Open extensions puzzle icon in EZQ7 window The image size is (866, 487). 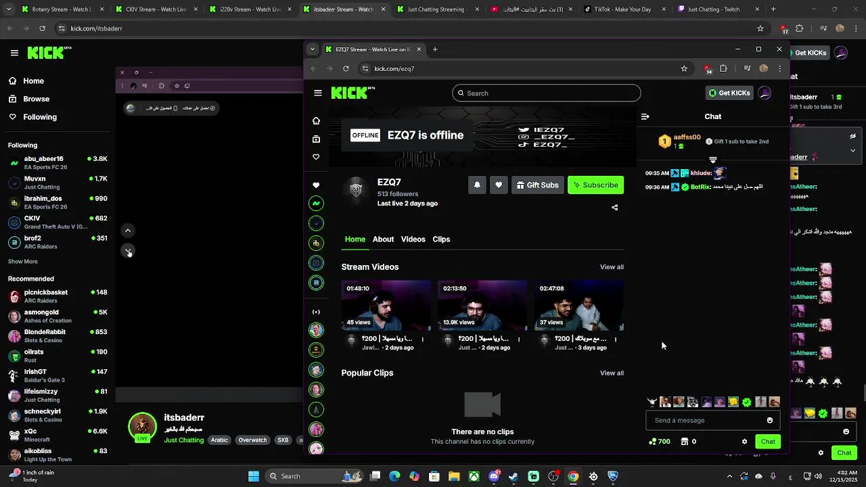pyautogui.click(x=723, y=68)
